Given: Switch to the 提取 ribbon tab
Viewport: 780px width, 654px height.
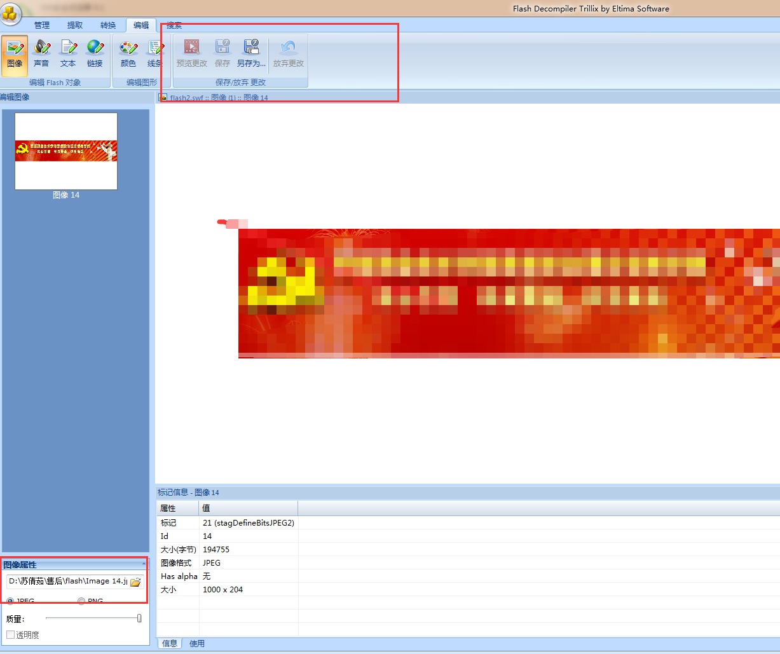Looking at the screenshot, I should tap(75, 25).
